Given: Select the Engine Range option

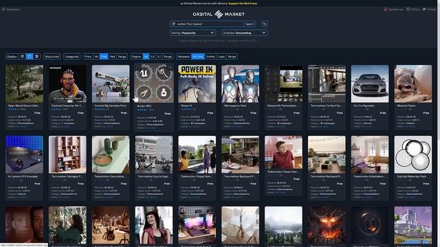Looking at the screenshot, I should (168, 56).
